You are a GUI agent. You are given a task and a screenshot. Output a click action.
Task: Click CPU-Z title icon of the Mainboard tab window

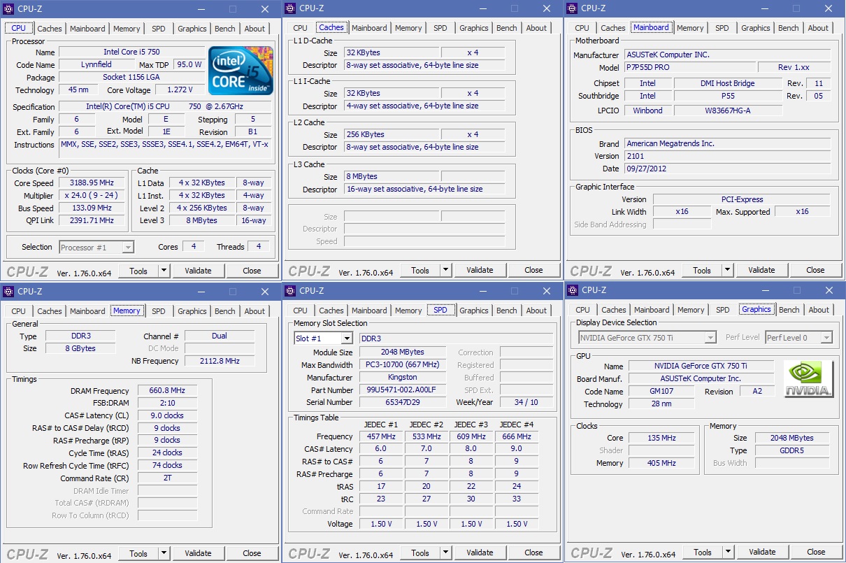pyautogui.click(x=573, y=8)
